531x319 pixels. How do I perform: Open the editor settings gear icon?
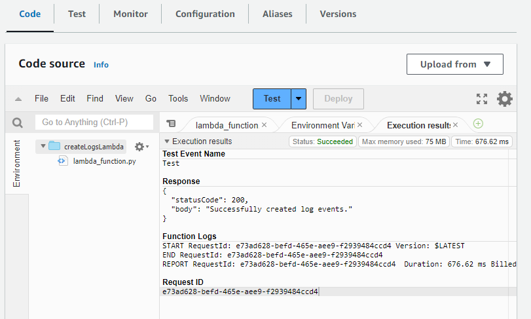(504, 99)
